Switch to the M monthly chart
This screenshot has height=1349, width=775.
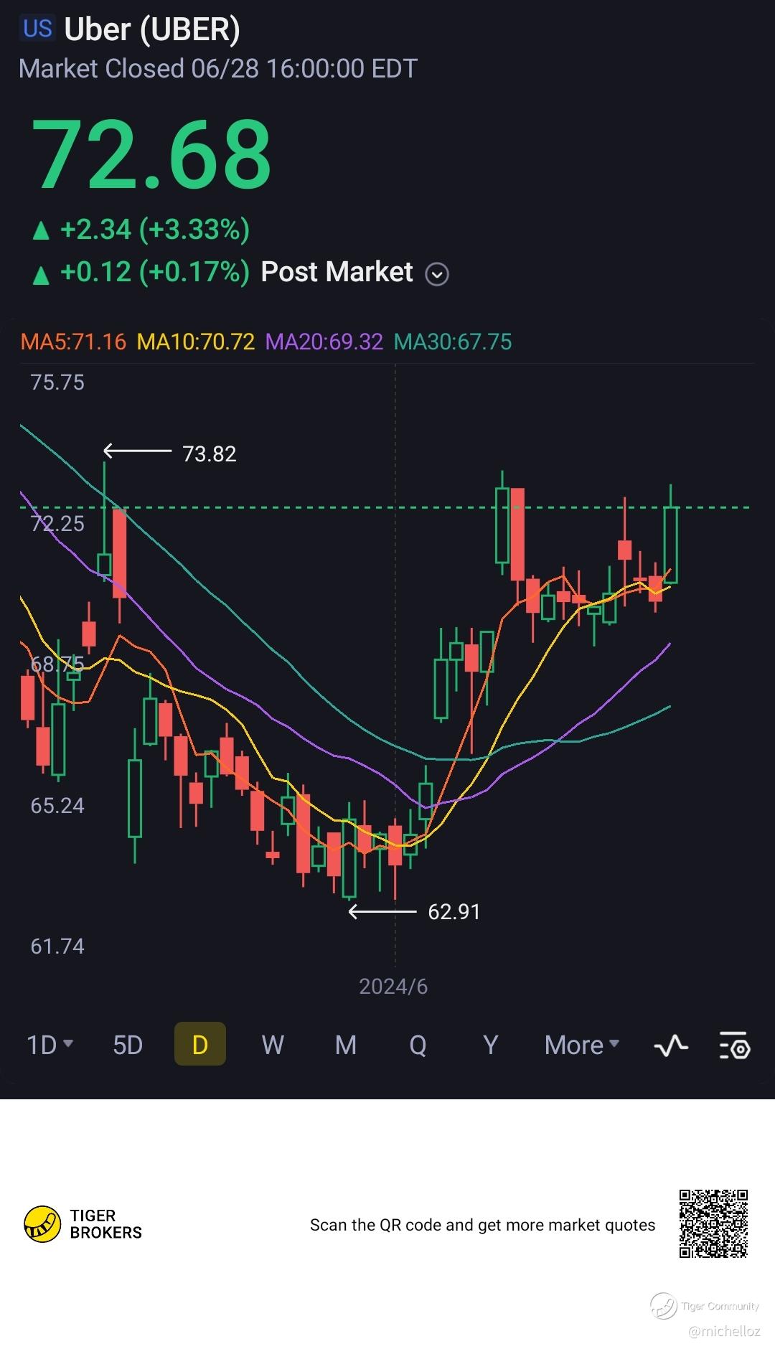(346, 1045)
